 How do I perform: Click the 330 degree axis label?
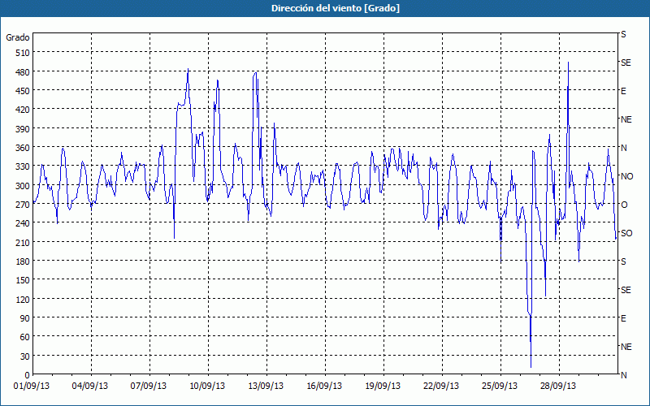tap(23, 166)
